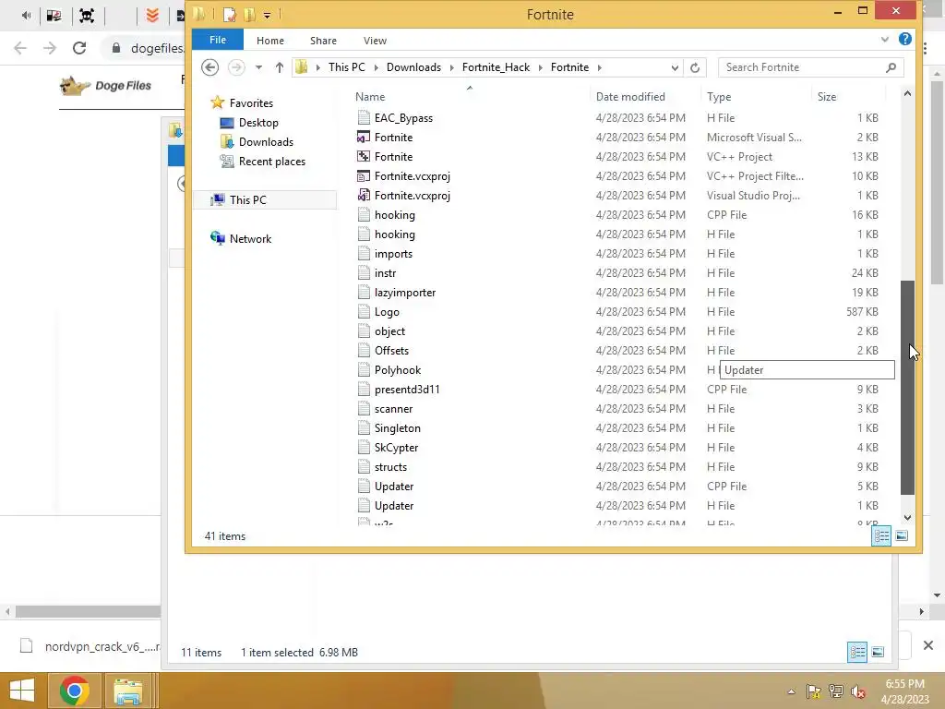Open the Windows Start button
945x709 pixels.
tap(22, 691)
